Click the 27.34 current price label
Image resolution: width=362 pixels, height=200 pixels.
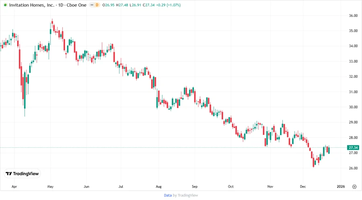(x=353, y=147)
